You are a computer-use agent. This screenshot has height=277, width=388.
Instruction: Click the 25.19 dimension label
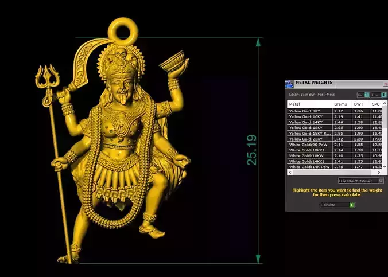click(x=252, y=150)
